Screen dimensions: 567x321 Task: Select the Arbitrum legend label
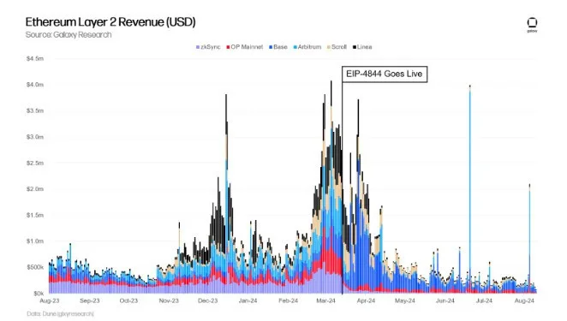[x=309, y=47]
